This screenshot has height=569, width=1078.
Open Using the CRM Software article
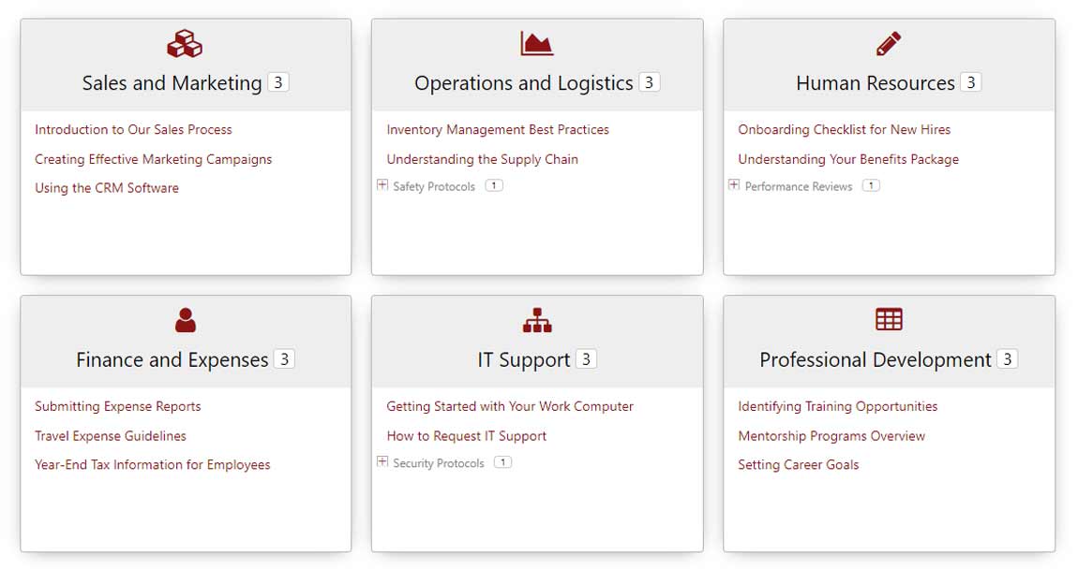(107, 188)
